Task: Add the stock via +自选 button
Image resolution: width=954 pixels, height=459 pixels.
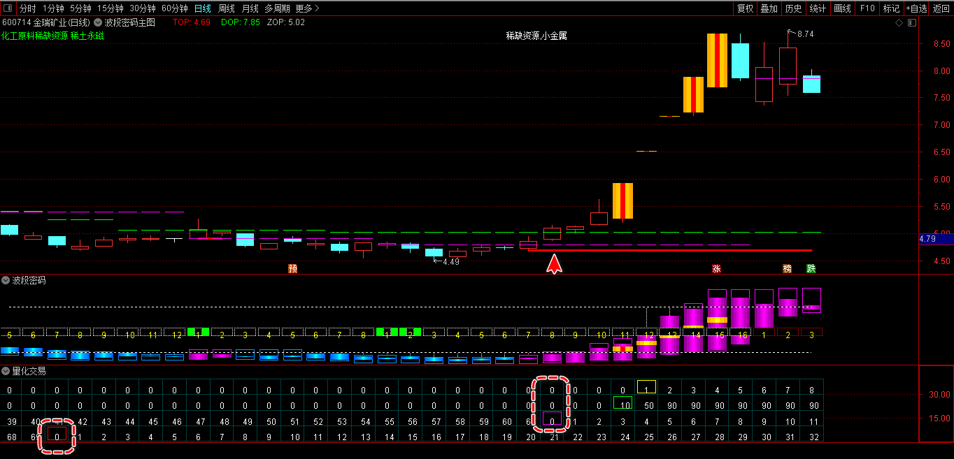Action: [916, 8]
